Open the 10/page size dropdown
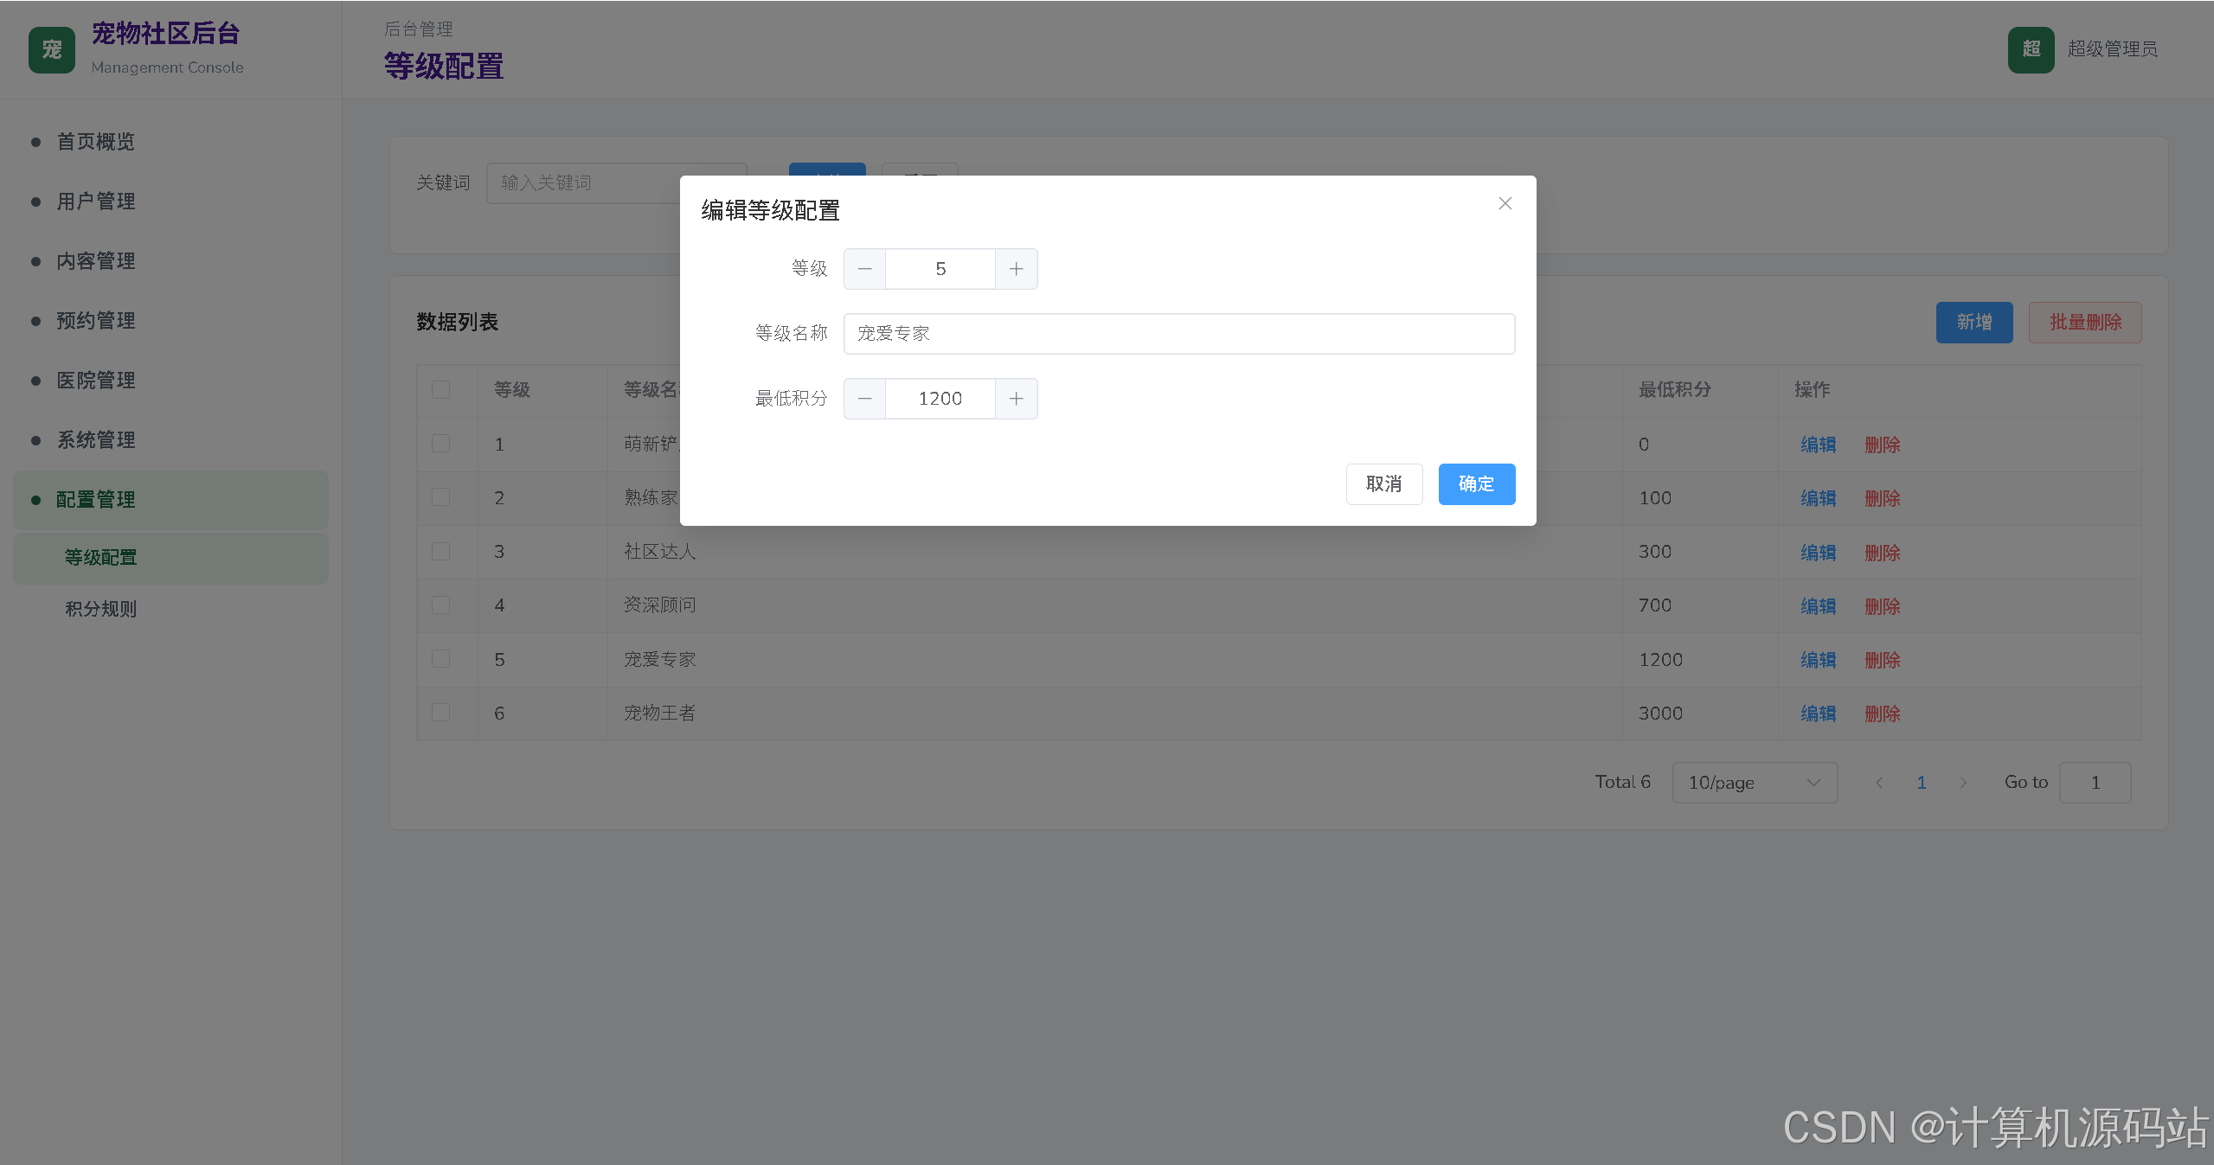This screenshot has width=2214, height=1165. [1755, 783]
